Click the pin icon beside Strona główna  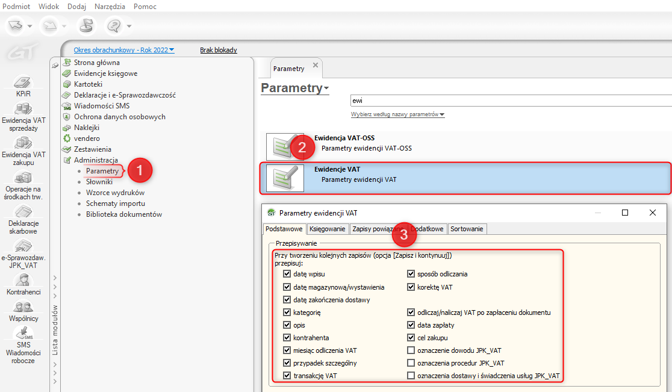click(55, 65)
